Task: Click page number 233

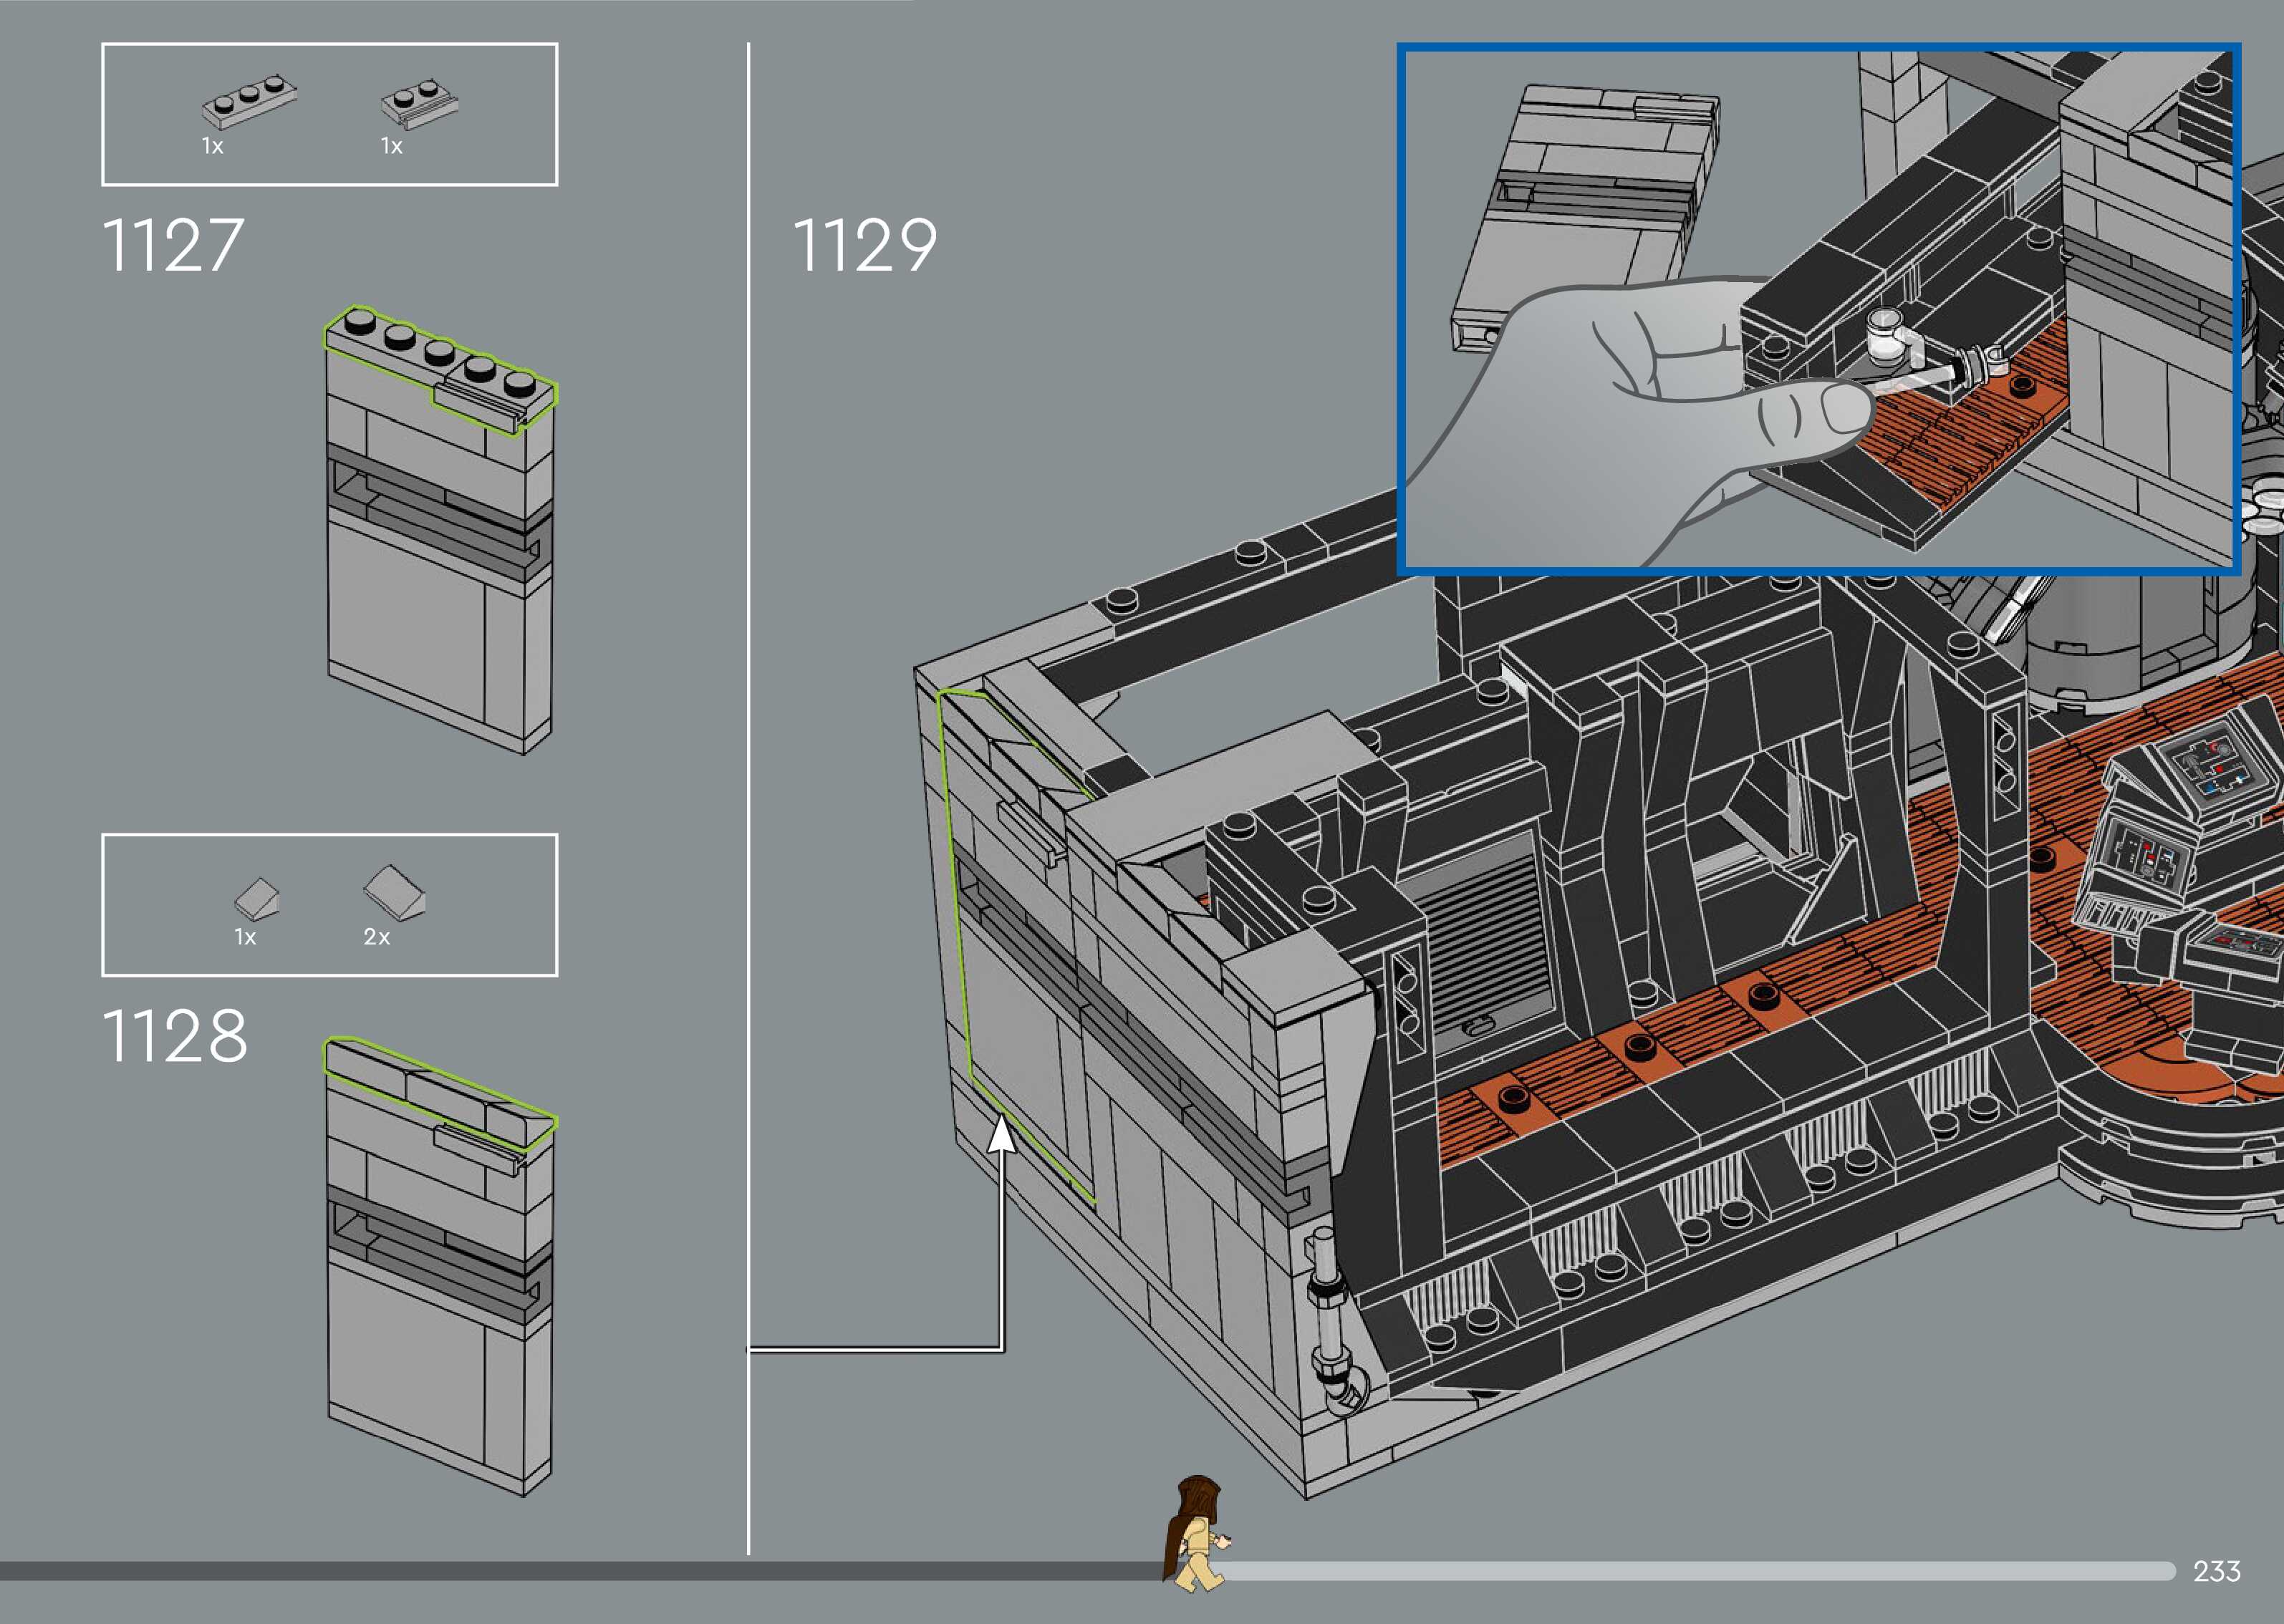Action: [x=2216, y=1572]
